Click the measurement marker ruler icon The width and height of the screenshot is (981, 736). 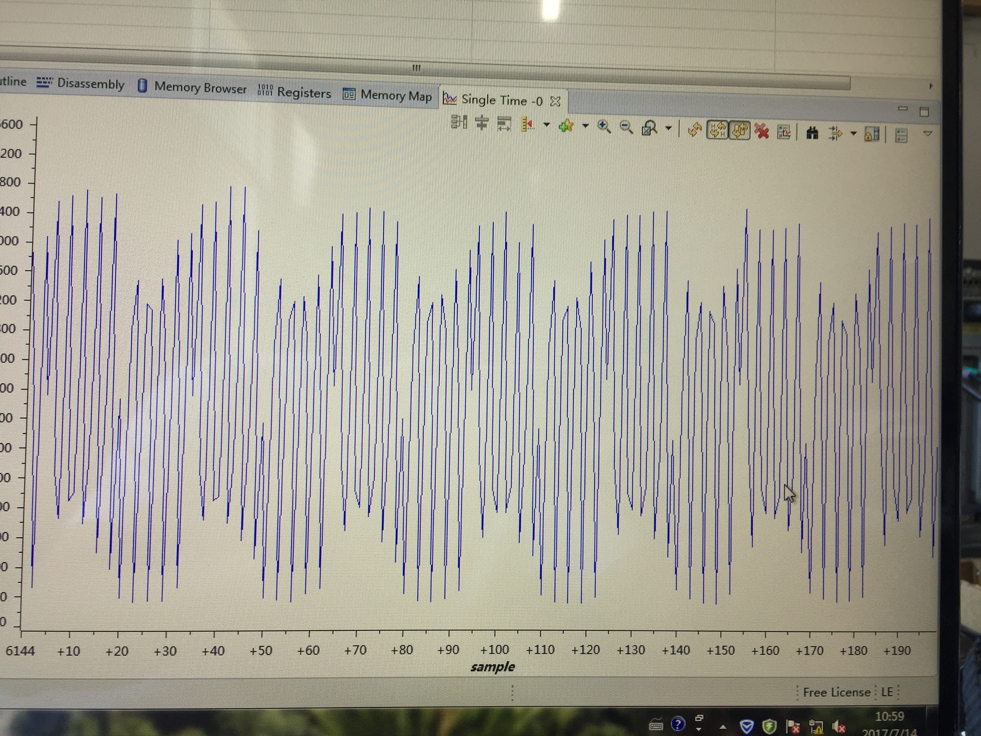click(527, 125)
